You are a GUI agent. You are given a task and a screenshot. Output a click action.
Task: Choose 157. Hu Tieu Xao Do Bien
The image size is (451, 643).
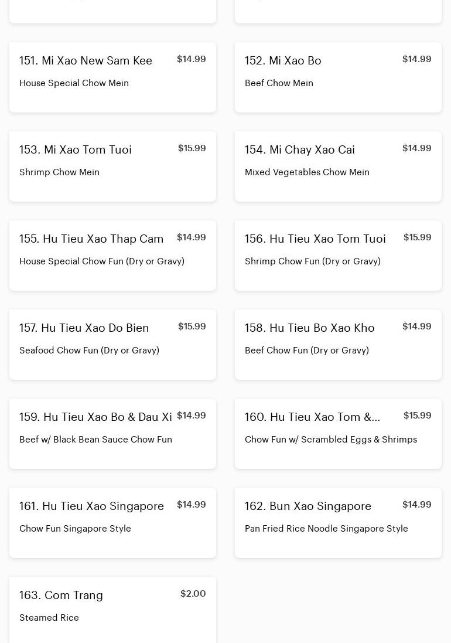[x=112, y=345]
